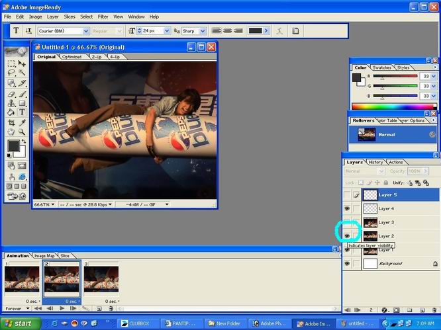
Task: Click Delete layer trash in Layers panel
Action: coord(434,310)
